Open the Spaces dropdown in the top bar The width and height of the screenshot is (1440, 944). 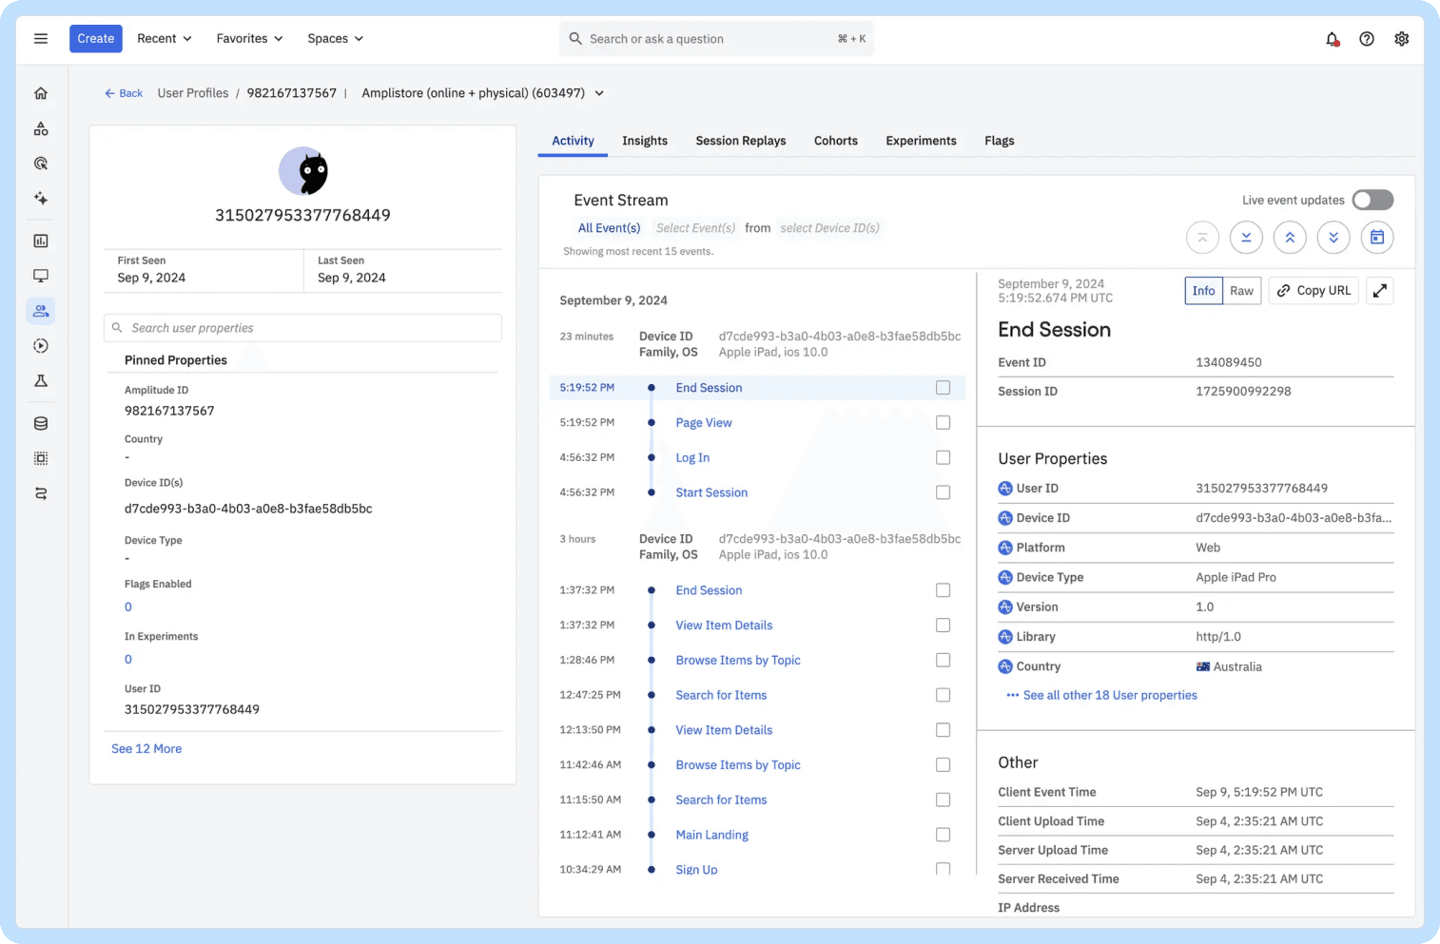pos(334,38)
